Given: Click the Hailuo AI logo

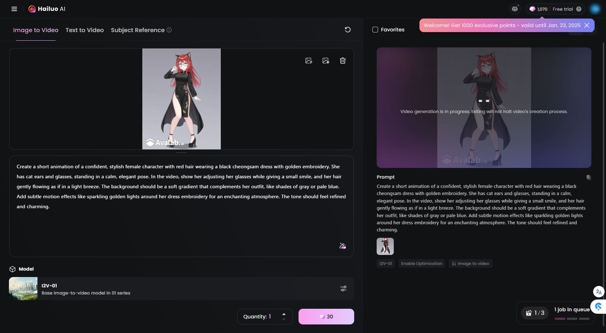Looking at the screenshot, I should click(x=46, y=9).
